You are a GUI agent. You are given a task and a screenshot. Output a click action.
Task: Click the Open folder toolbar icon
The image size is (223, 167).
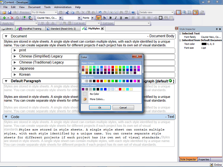click(4, 13)
